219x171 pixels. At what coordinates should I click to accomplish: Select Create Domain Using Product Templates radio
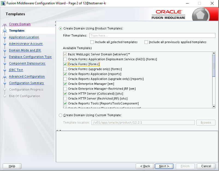click(60, 29)
